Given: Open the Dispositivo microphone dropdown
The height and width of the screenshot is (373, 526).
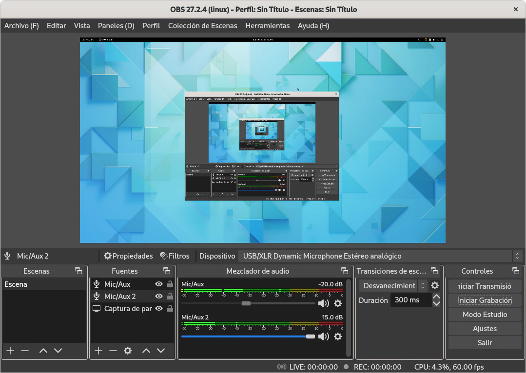Looking at the screenshot, I should 380,256.
